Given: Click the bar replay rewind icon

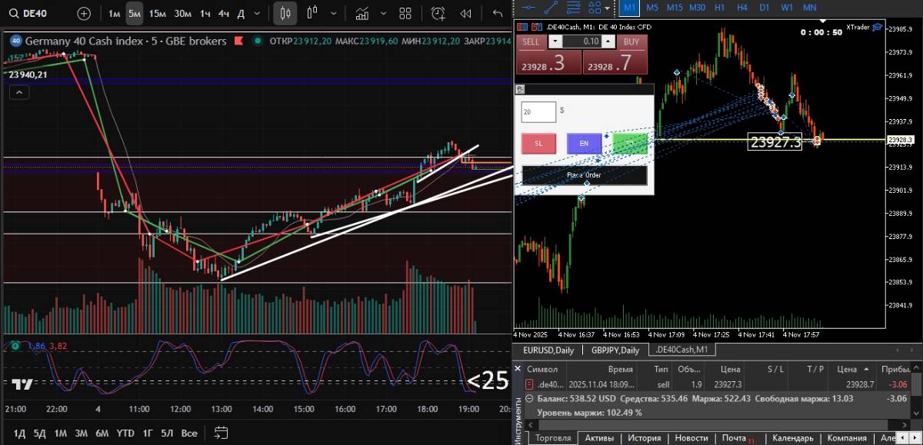Looking at the screenshot, I should 465,13.
